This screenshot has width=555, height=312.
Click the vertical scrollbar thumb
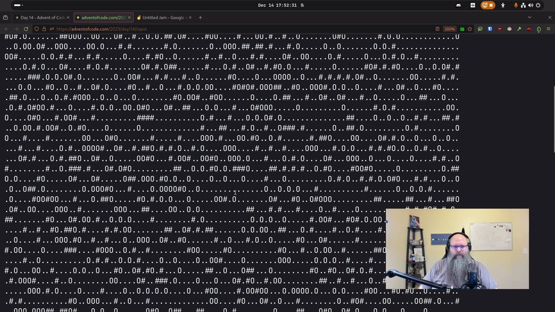(554, 119)
